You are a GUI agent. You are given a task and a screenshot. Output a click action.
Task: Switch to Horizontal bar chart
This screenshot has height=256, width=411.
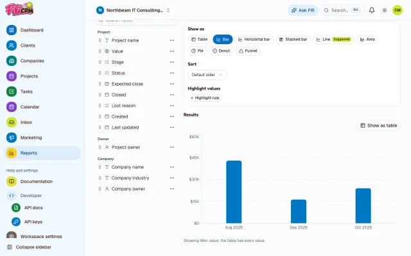[254, 40]
